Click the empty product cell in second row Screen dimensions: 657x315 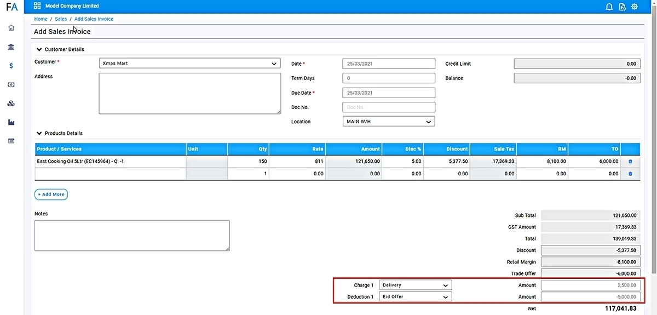point(111,174)
